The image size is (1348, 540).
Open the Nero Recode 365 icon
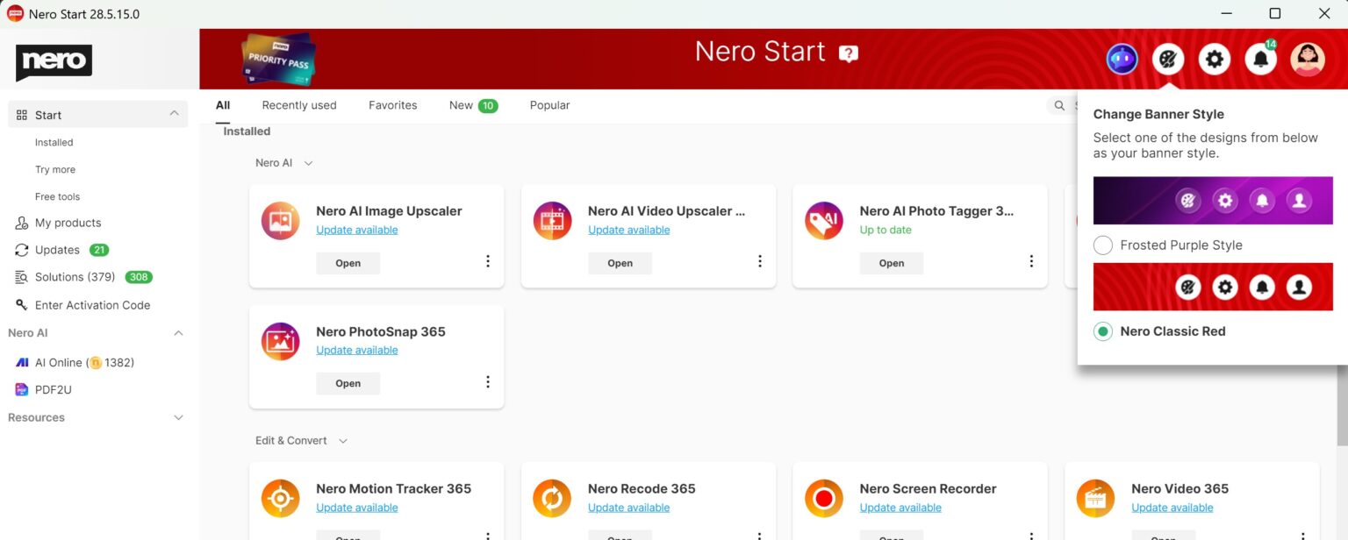552,498
